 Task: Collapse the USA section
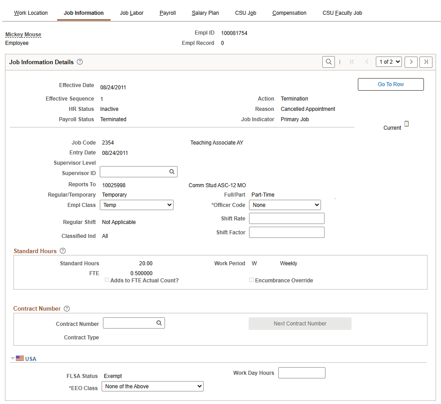click(13, 359)
